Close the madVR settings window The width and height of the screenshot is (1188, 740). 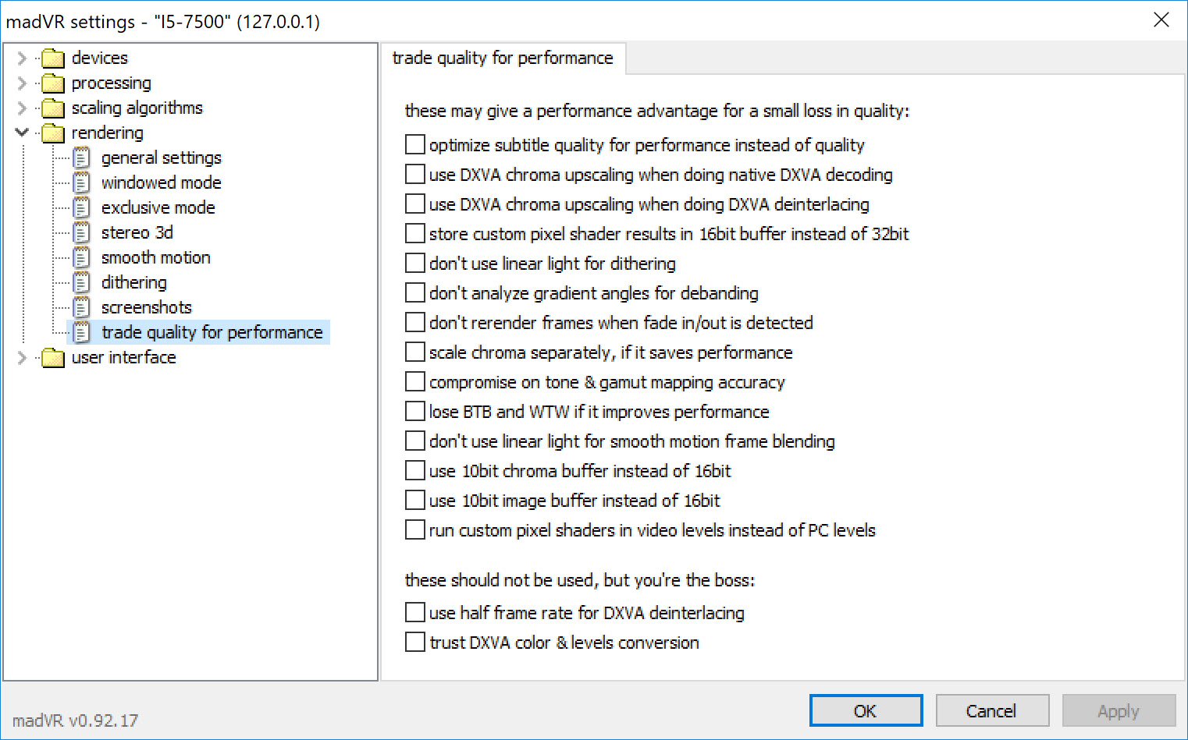pos(1161,20)
